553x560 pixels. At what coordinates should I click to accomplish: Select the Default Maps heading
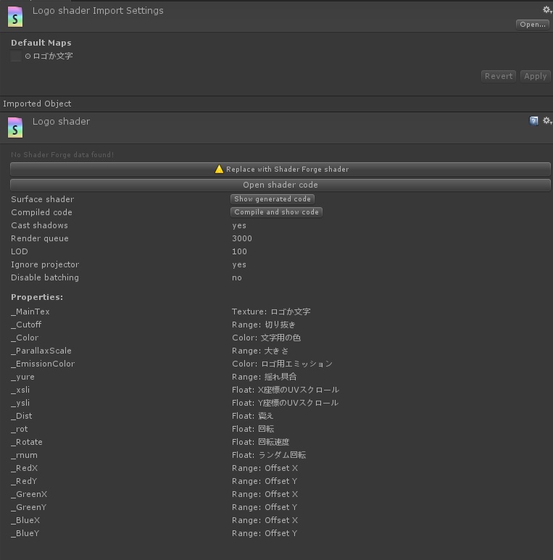pos(41,43)
